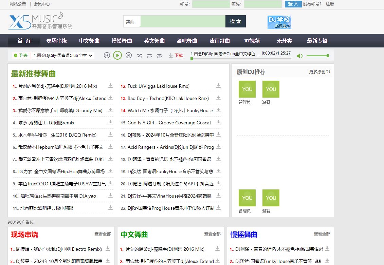Open 中文舞曲 navigation item
Viewport: 384px width, 265px height.
(x=89, y=41)
